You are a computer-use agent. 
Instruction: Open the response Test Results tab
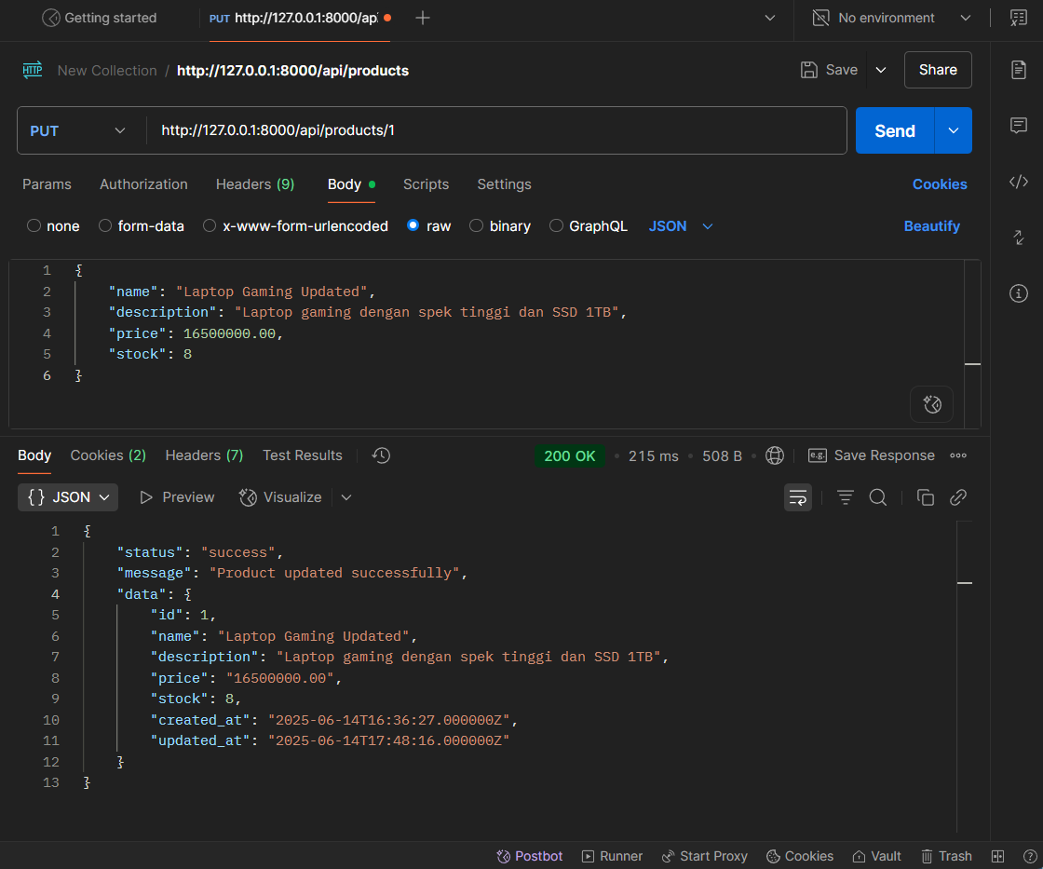pos(302,455)
